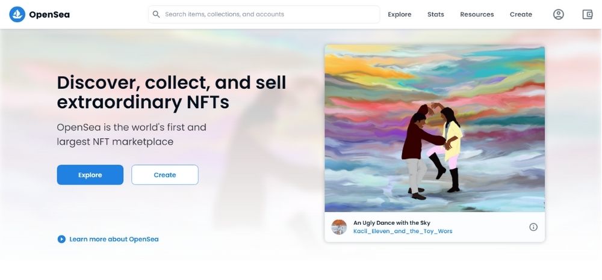Screen dimensions: 602x280
Task: Click the OpenSea wordmark text
Action: [x=49, y=14]
